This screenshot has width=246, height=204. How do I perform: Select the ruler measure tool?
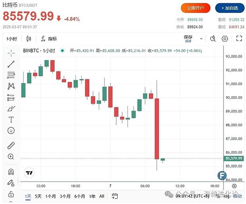(11, 145)
